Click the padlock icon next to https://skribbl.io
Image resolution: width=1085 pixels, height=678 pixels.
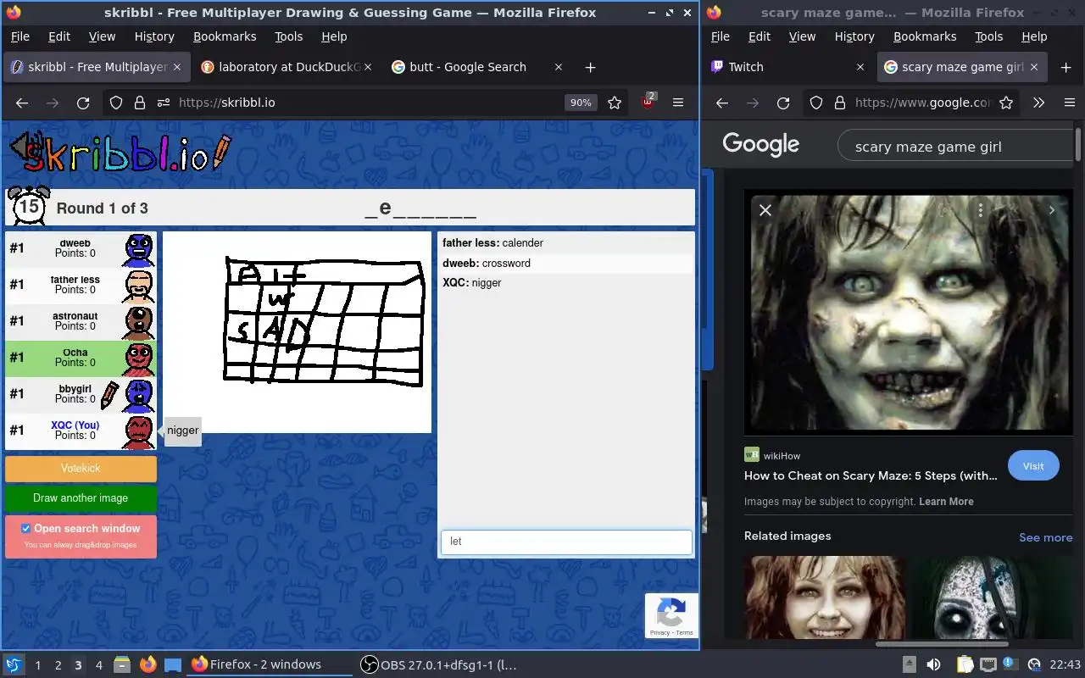coord(139,103)
